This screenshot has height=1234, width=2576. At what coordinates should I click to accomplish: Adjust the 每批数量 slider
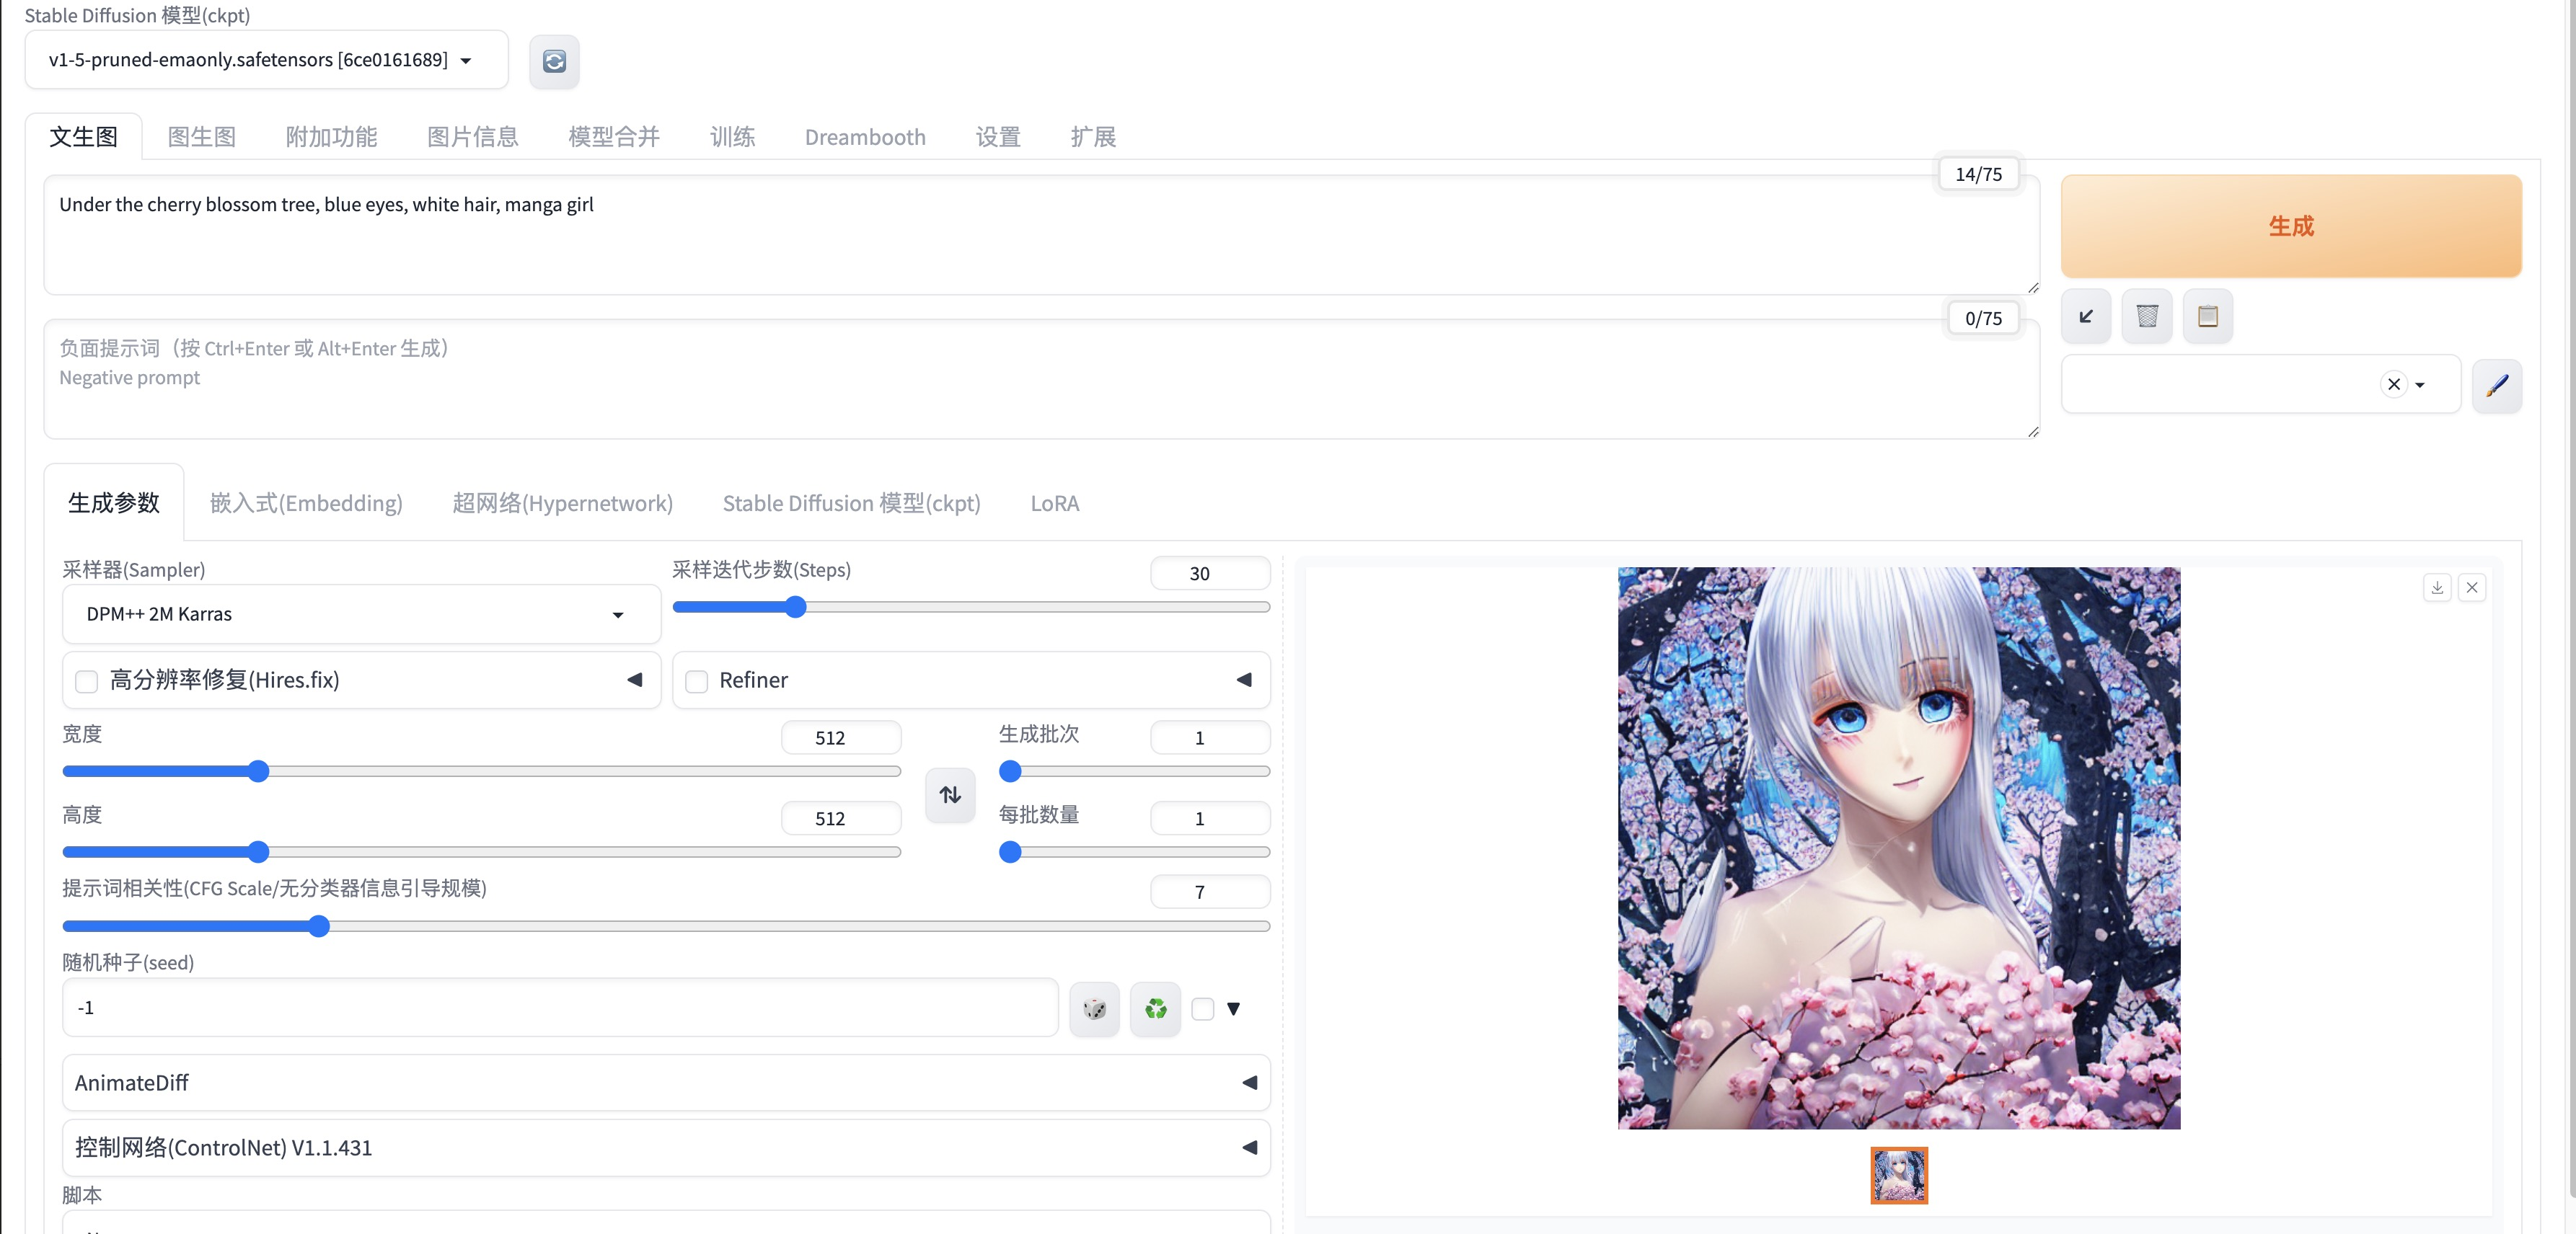click(1134, 852)
